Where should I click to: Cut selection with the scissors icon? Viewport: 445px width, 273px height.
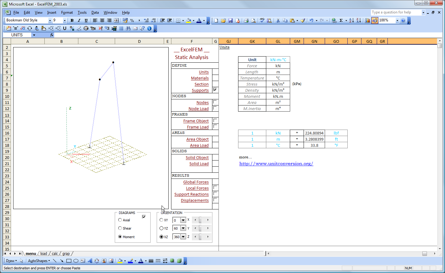[x=278, y=20]
